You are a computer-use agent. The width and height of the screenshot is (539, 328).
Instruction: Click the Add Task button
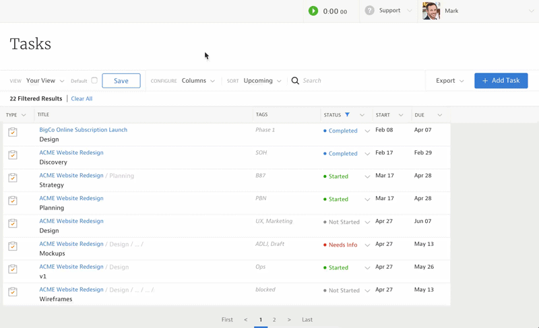[501, 81]
